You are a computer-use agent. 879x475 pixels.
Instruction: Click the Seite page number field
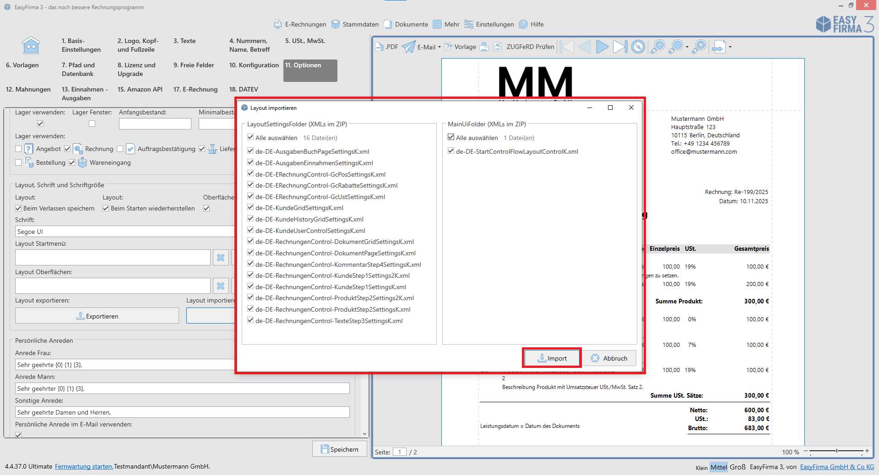tap(399, 452)
